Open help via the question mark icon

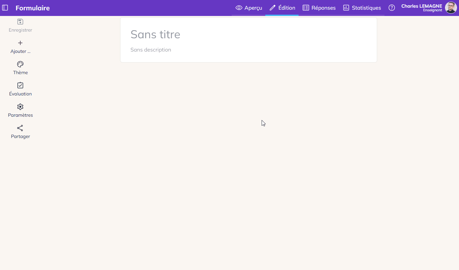[x=392, y=8]
